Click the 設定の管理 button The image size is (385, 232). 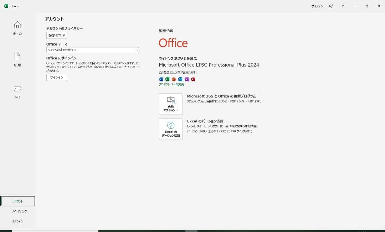(x=56, y=35)
